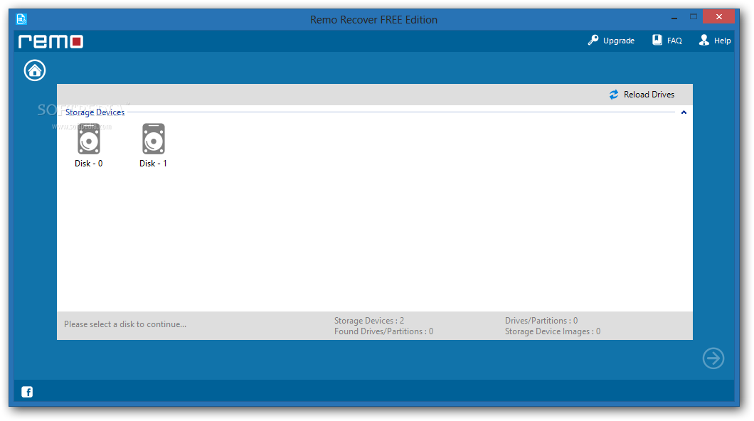Click 'Storage Device Images : 0' status text
This screenshot has height=421, width=754.
point(553,331)
